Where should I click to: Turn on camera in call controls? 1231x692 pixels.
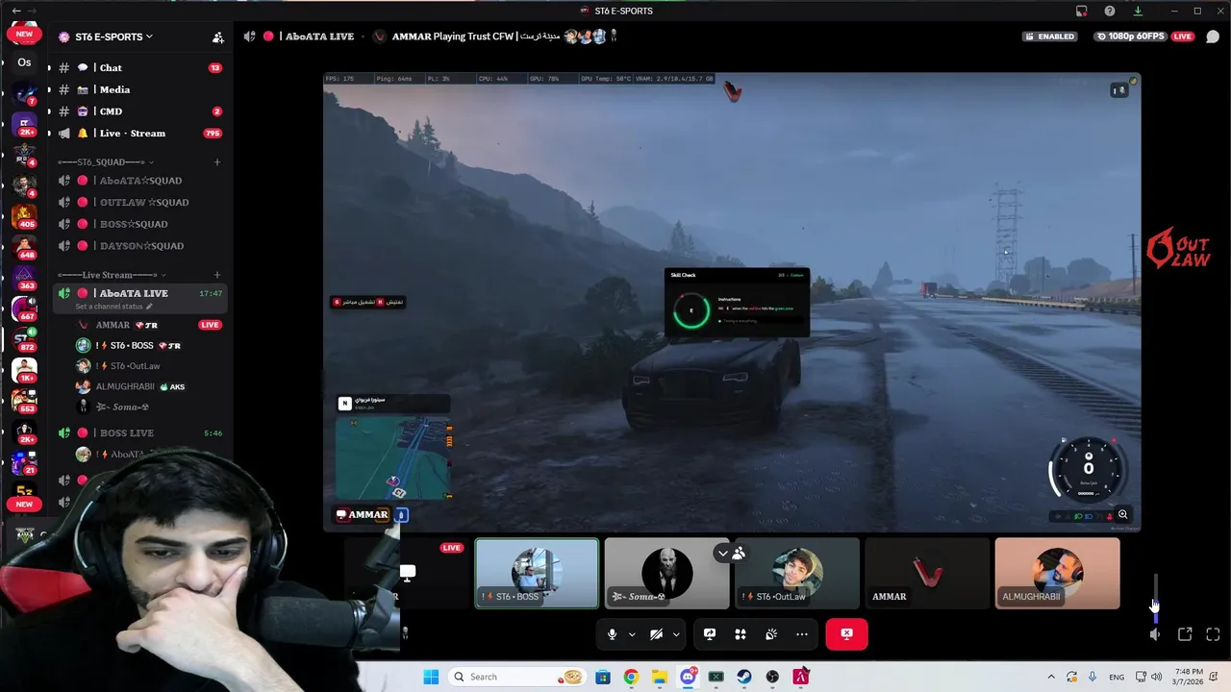656,634
